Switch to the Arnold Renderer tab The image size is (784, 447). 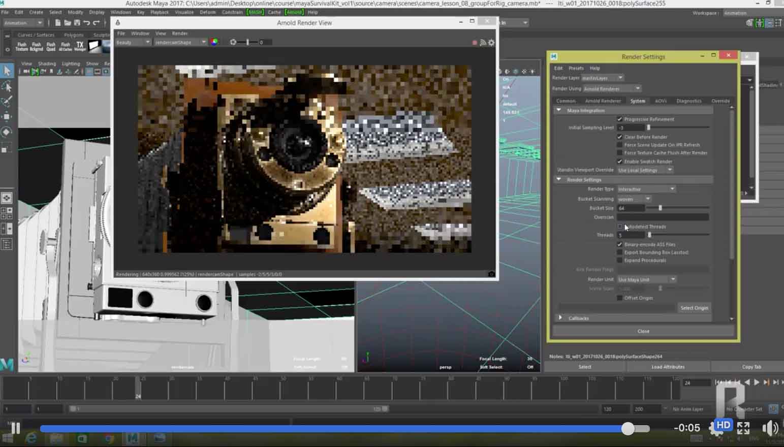(603, 101)
